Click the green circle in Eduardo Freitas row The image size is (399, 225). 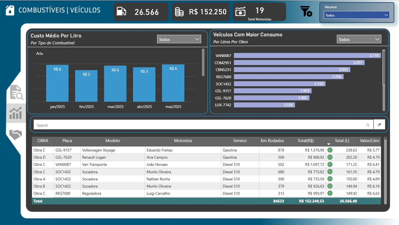330,150
